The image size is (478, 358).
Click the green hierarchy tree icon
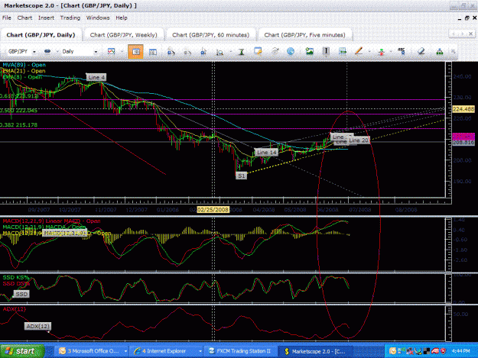coord(439,52)
